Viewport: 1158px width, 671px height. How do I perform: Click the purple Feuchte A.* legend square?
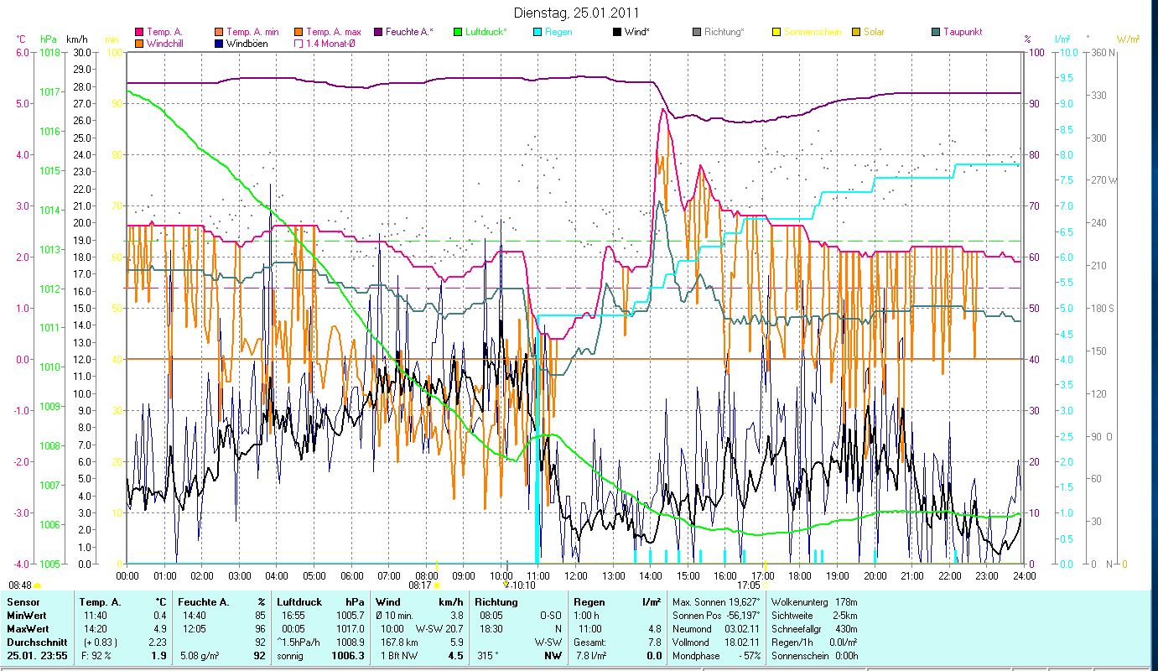(x=378, y=32)
